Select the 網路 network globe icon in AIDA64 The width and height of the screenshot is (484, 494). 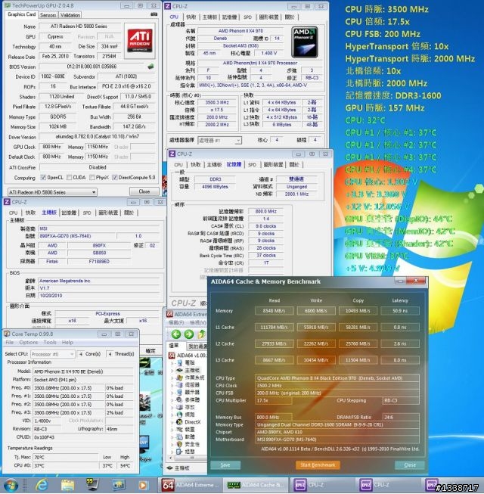[179, 415]
